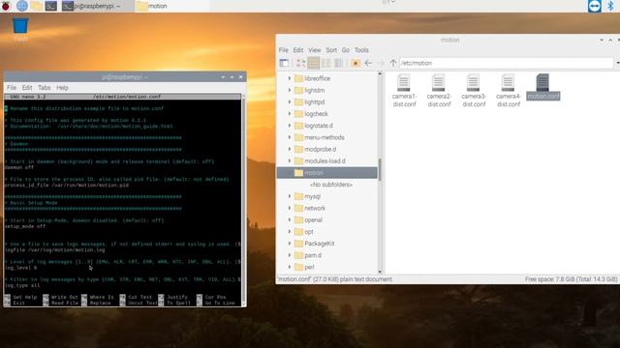Switch to detailed list view

point(339,63)
